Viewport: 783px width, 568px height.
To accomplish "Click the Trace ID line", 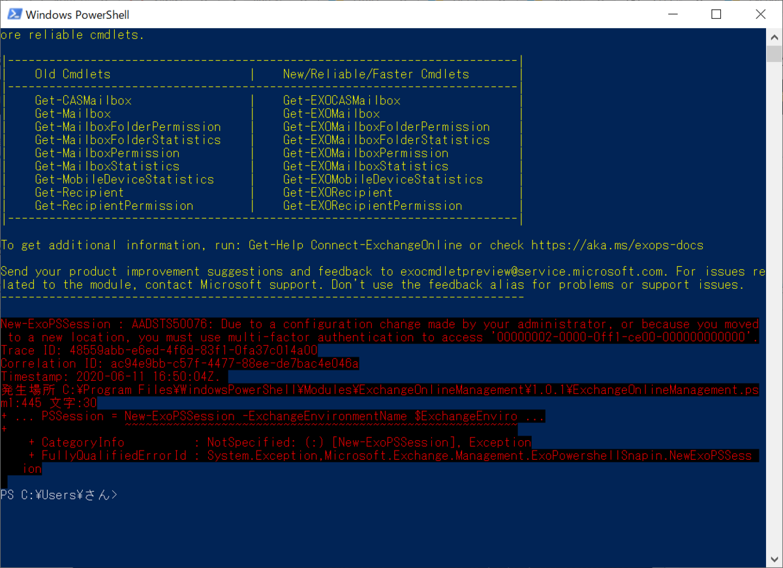I will pyautogui.click(x=159, y=350).
